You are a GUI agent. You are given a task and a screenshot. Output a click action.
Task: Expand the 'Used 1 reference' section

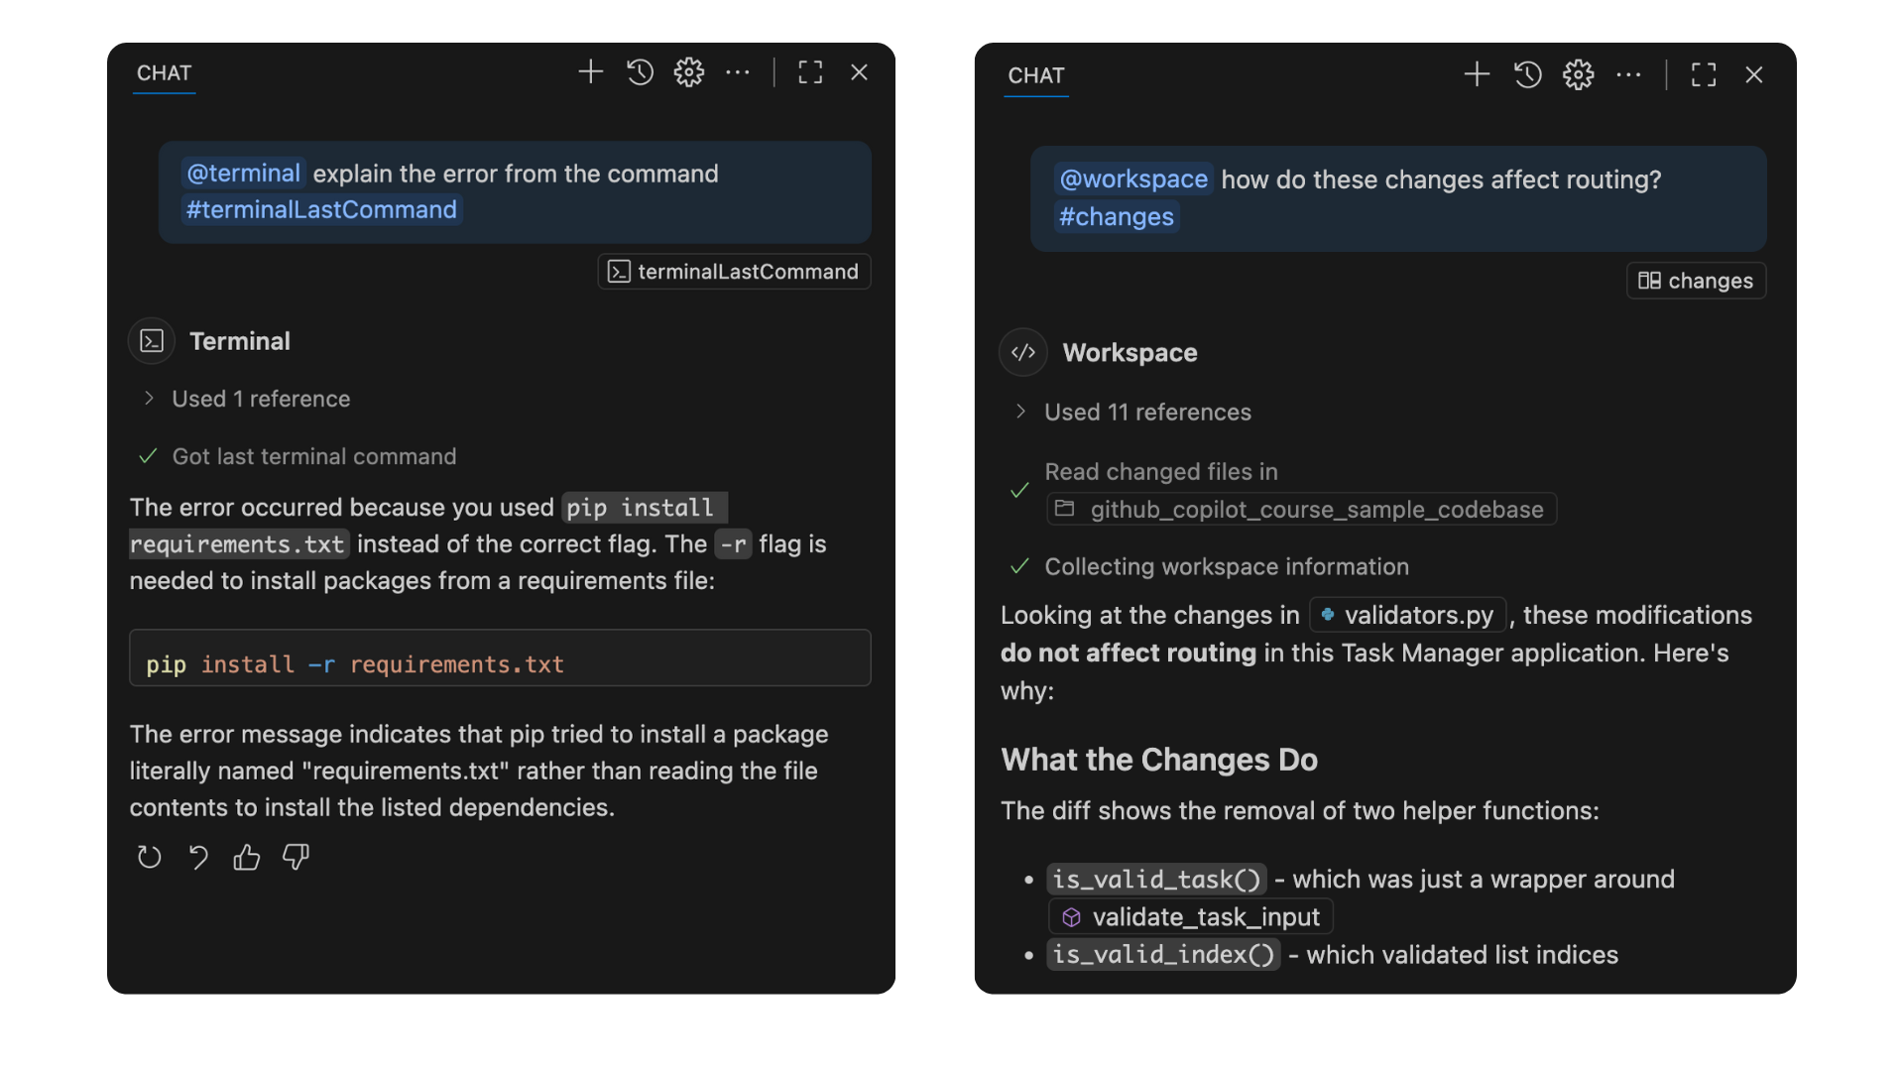tap(260, 399)
